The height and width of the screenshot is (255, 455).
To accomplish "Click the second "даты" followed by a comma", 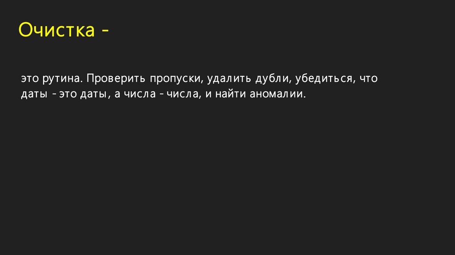I will pos(93,95).
